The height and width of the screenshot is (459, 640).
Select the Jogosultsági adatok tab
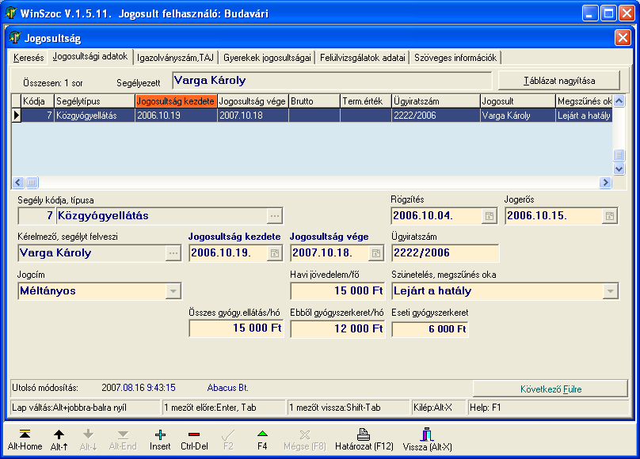[90, 57]
